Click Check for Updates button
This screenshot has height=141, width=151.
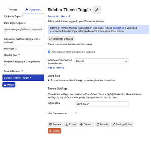[x=61, y=39]
